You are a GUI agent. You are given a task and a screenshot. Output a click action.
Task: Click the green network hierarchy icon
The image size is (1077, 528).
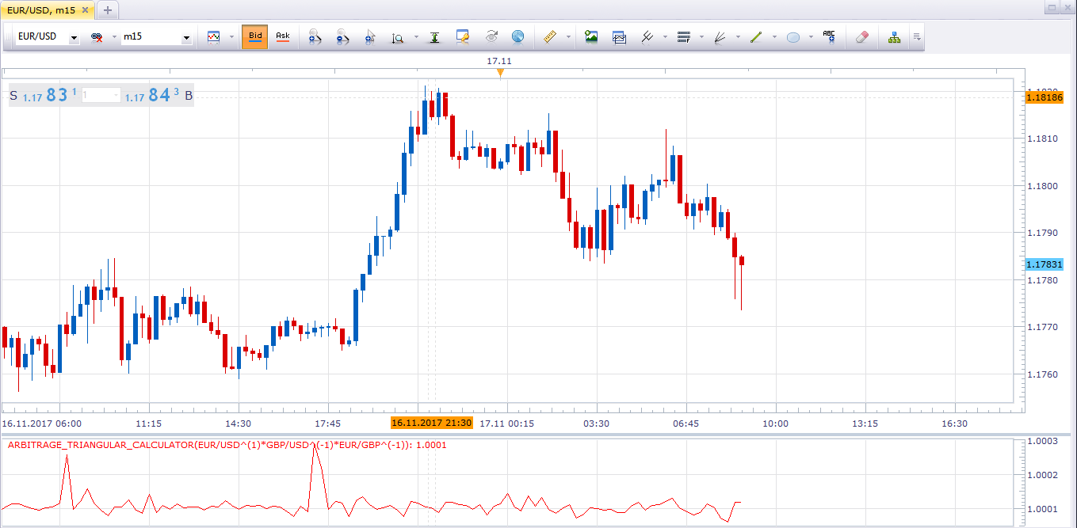(894, 36)
